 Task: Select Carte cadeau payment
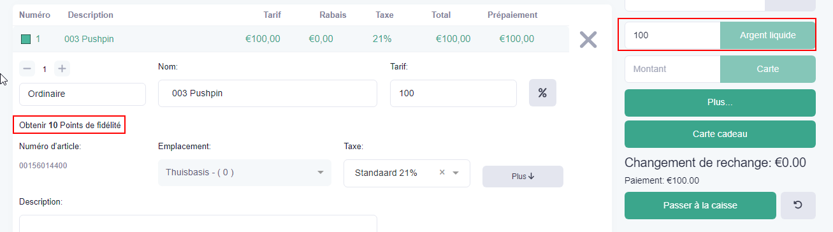tap(720, 134)
